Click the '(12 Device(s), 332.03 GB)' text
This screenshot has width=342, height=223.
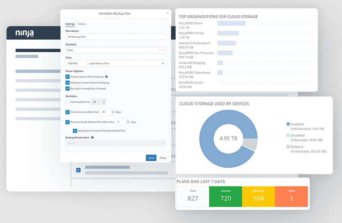pyautogui.click(x=308, y=151)
